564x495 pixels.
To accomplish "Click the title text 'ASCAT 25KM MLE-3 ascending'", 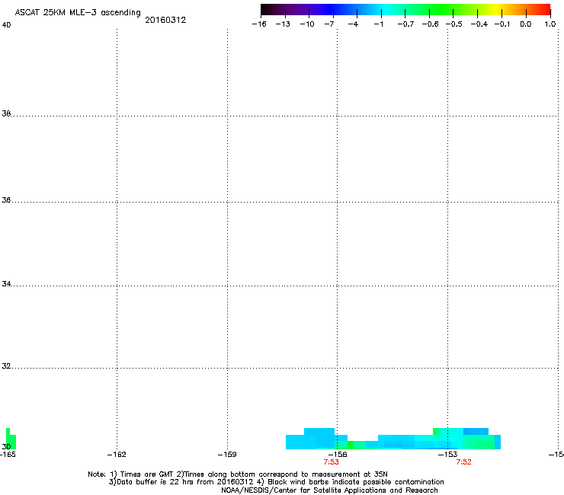I will (78, 13).
